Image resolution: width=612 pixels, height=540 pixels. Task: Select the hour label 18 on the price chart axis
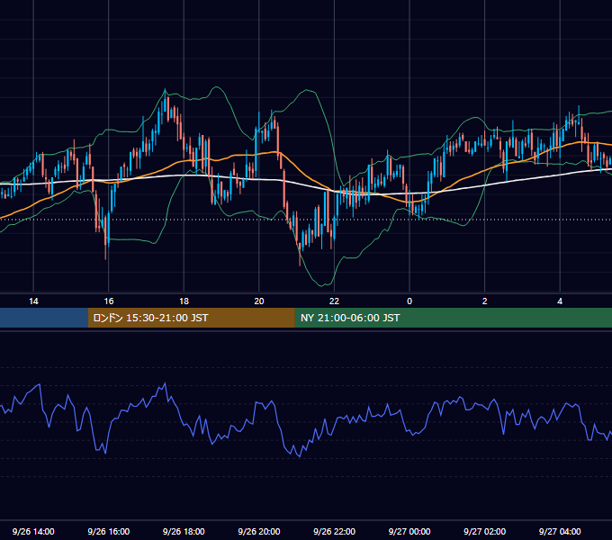184,301
